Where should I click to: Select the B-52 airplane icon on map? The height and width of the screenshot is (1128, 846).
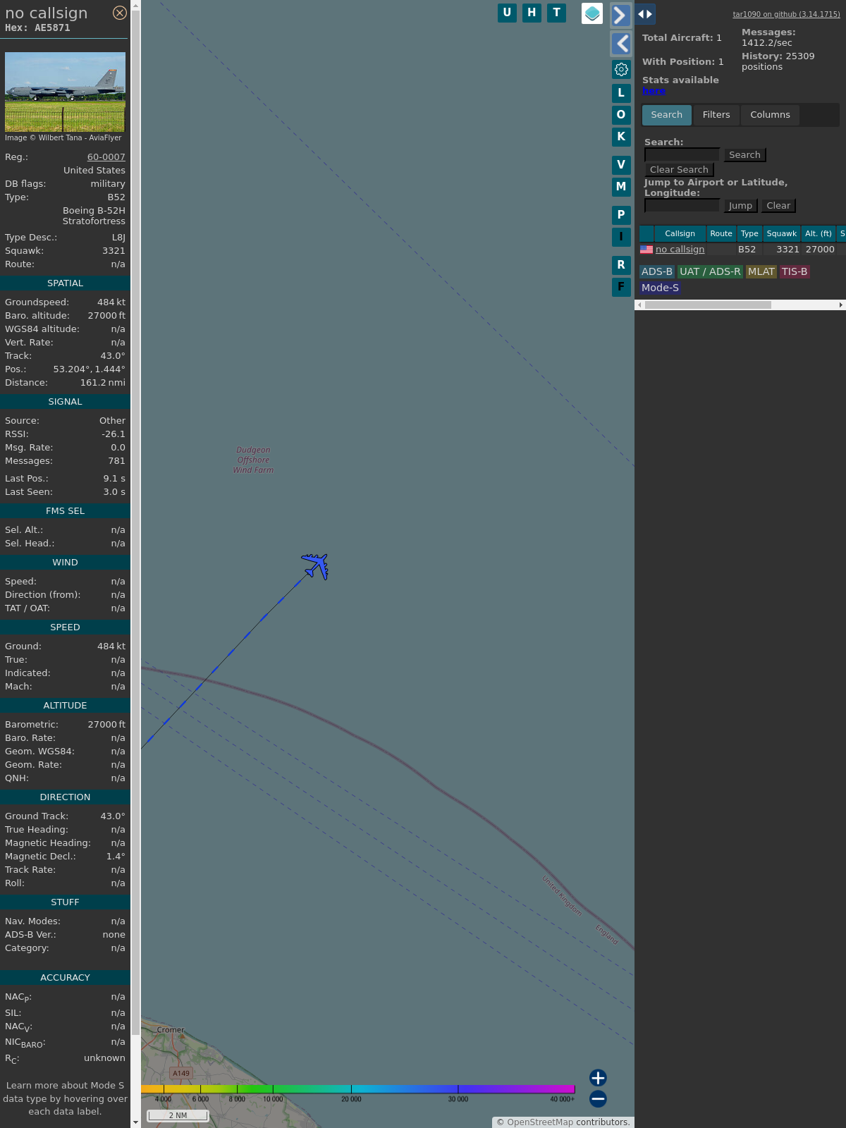(x=315, y=566)
